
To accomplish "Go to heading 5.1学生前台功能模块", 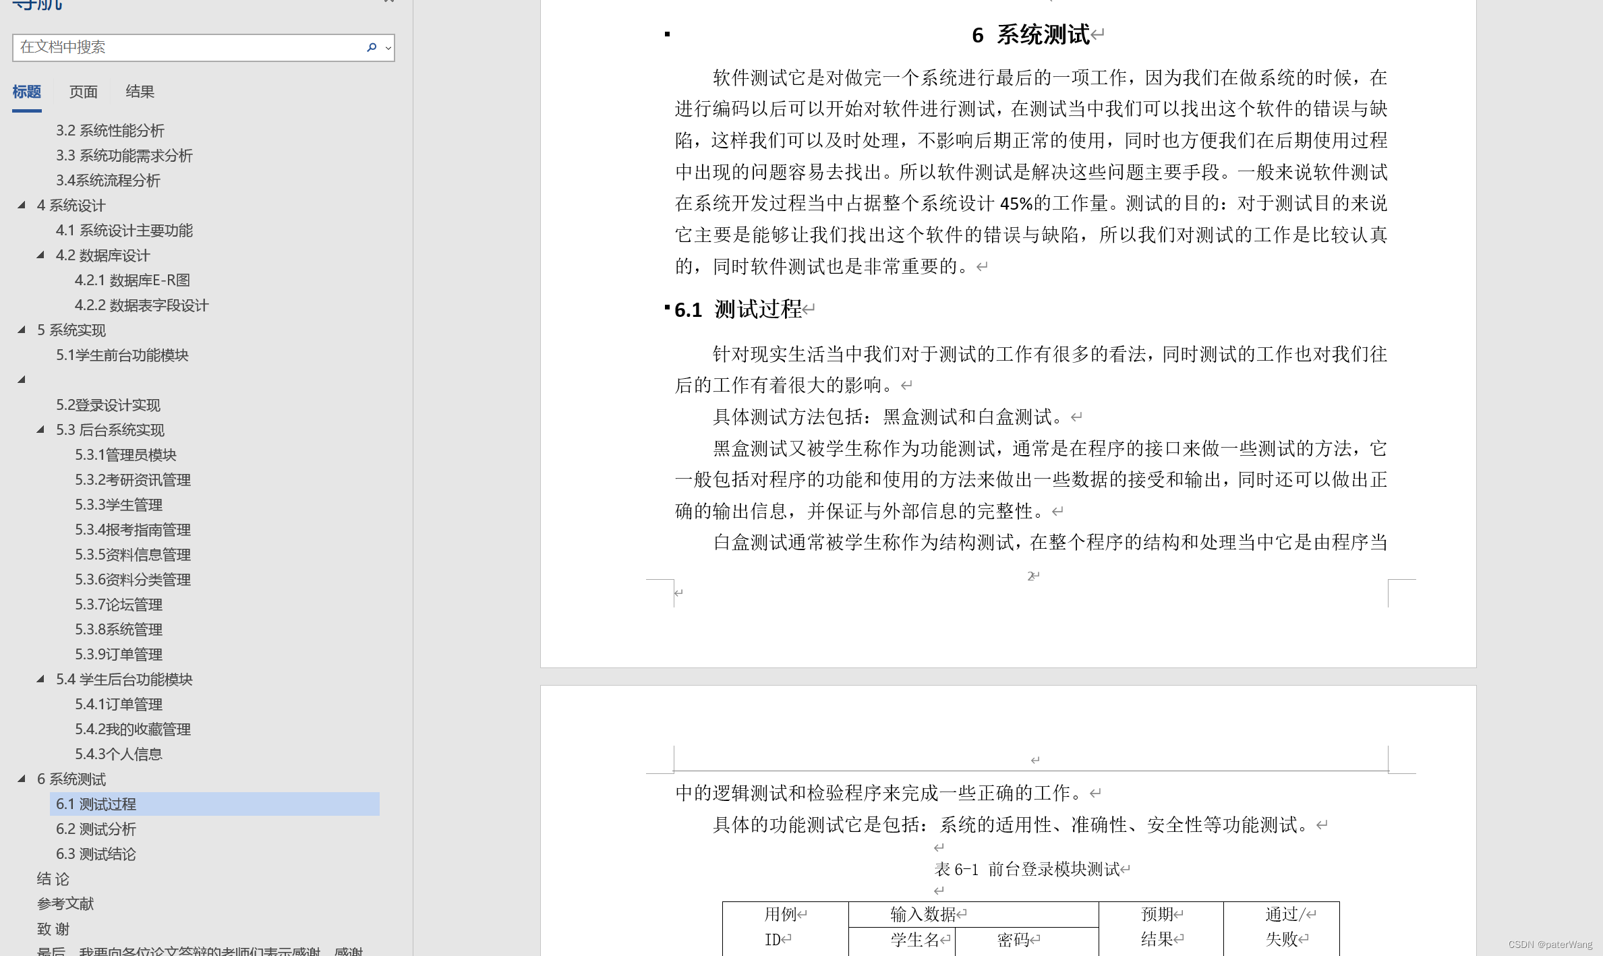I will coord(122,355).
